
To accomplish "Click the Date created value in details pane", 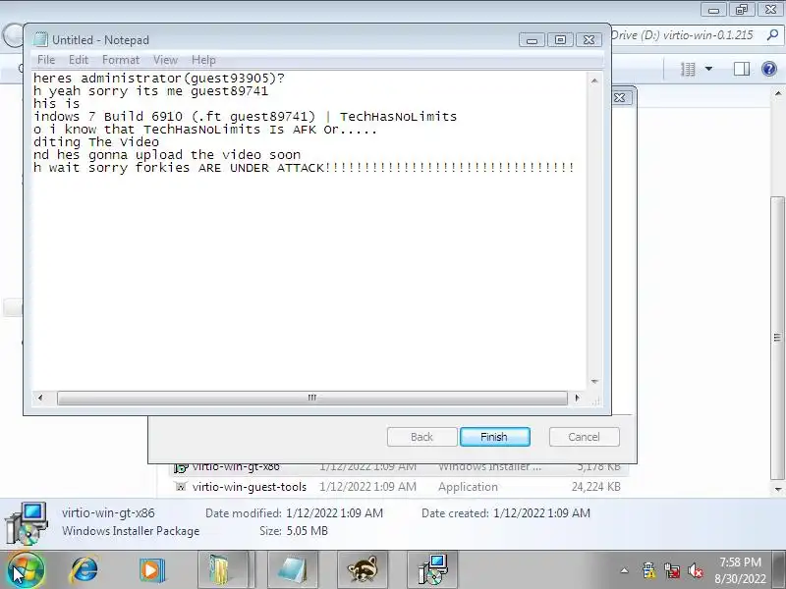I will [542, 513].
